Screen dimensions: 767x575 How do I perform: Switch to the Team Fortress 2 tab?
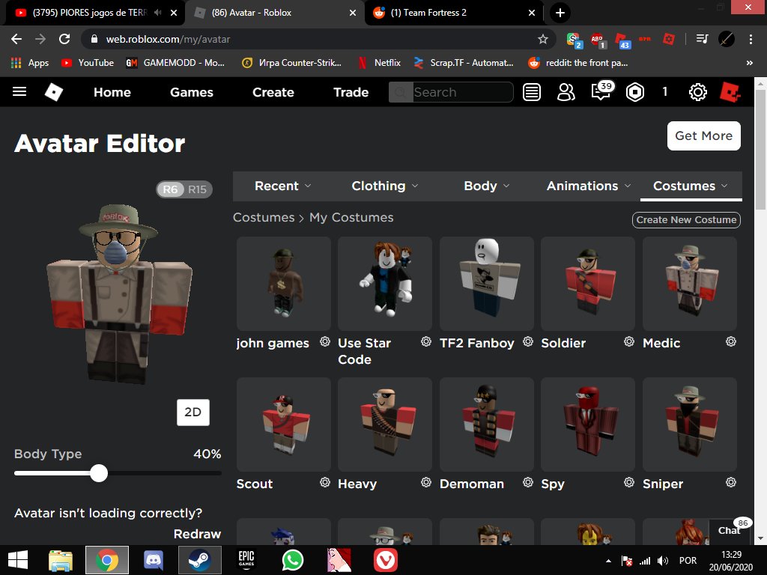point(428,13)
